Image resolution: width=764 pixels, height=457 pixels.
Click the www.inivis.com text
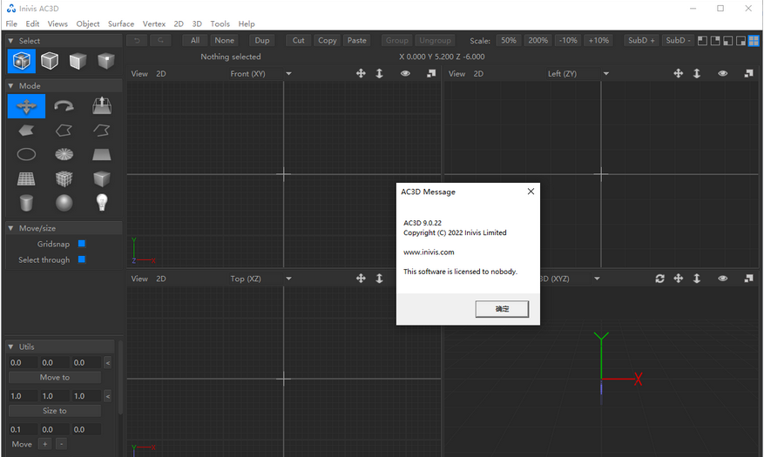tap(429, 252)
